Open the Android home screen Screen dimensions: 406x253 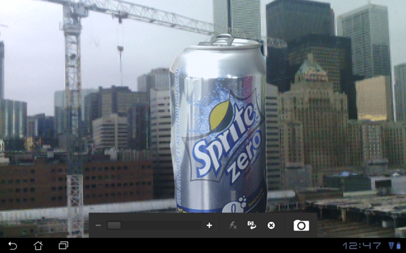(38, 246)
